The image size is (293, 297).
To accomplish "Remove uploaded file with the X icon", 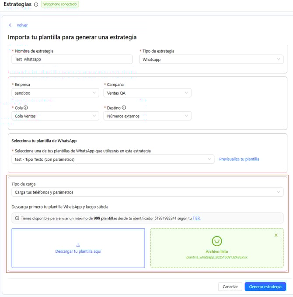I will click(276, 235).
